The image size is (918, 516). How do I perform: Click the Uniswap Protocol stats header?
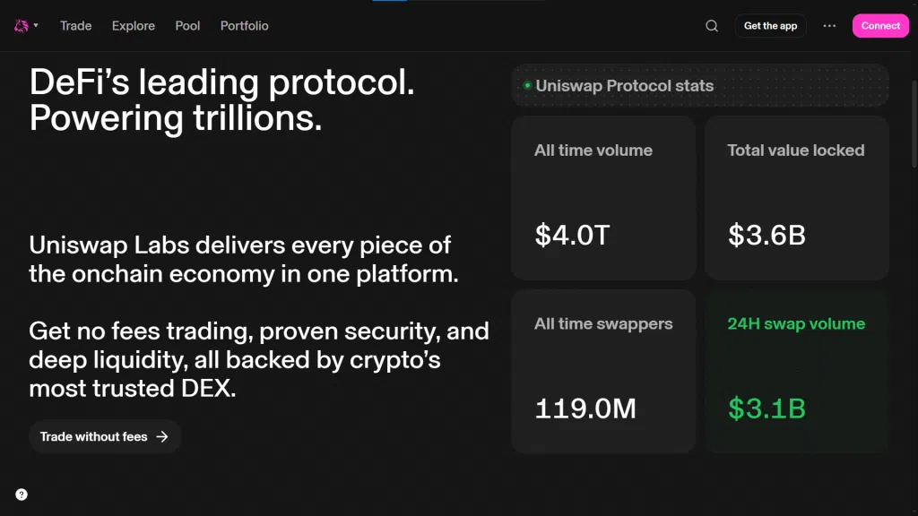coord(625,86)
